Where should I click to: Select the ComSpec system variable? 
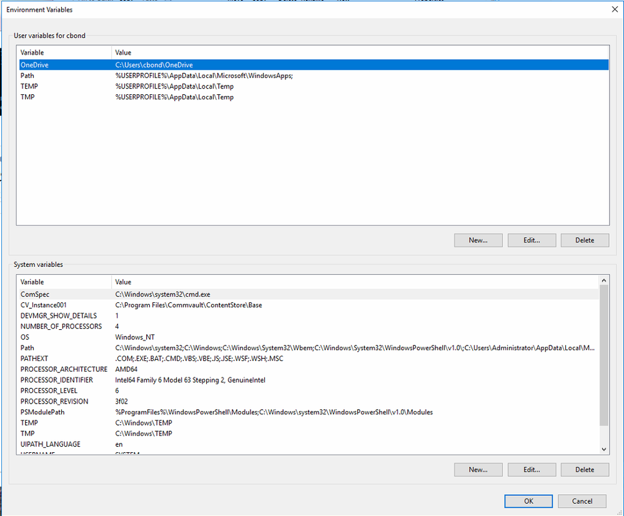[309, 294]
